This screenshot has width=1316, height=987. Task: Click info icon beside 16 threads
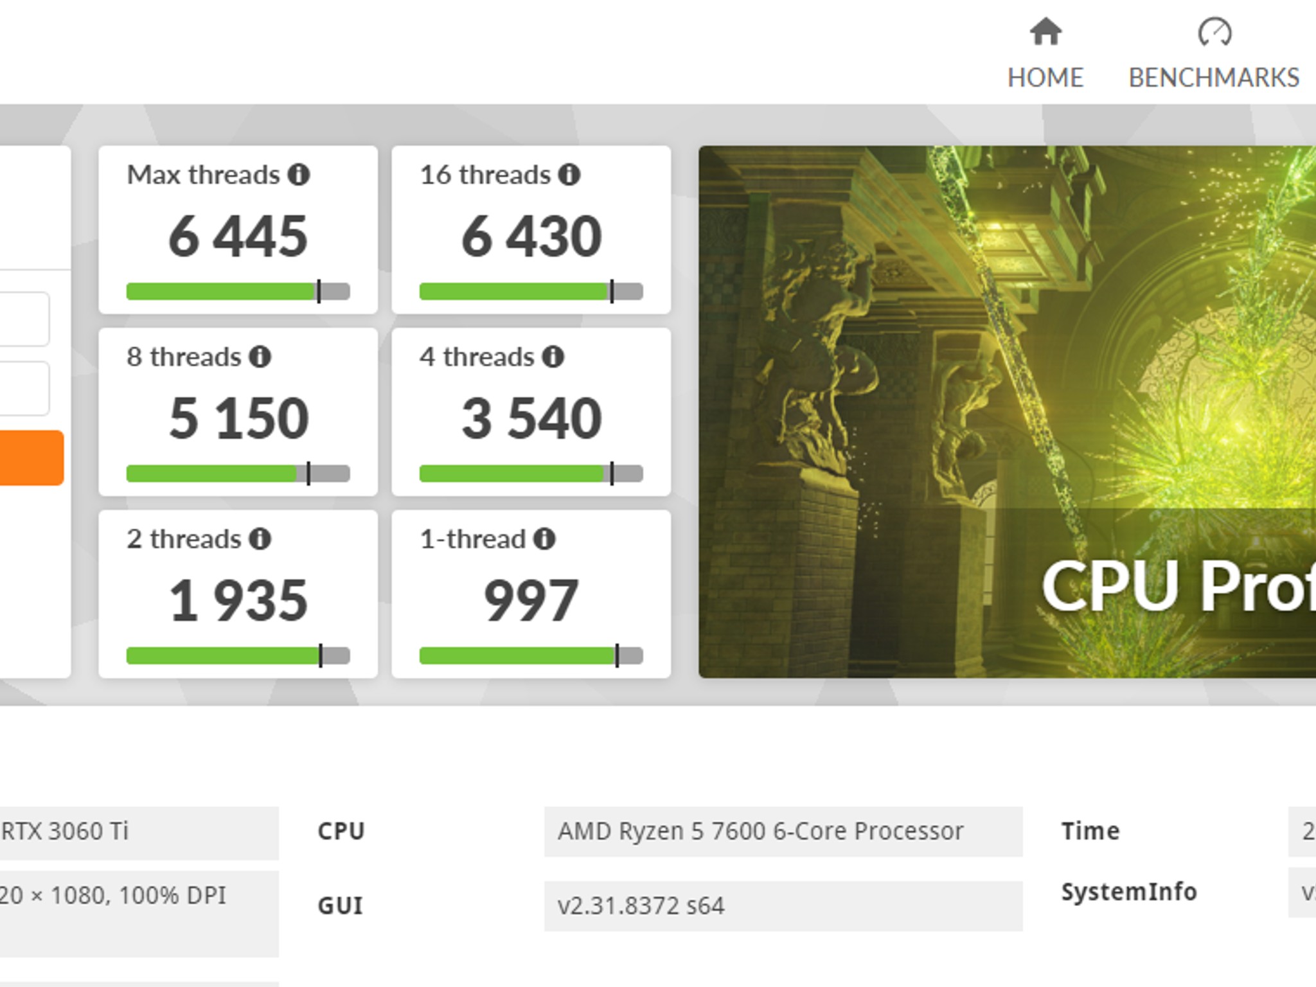pos(569,174)
